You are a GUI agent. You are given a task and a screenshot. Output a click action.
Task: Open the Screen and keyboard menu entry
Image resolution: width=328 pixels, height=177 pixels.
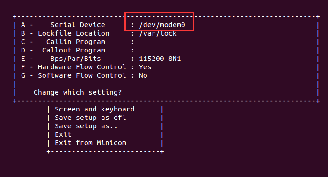click(95, 109)
